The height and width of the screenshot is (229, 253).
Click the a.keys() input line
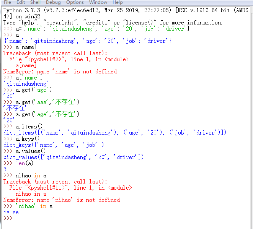tap(28, 139)
